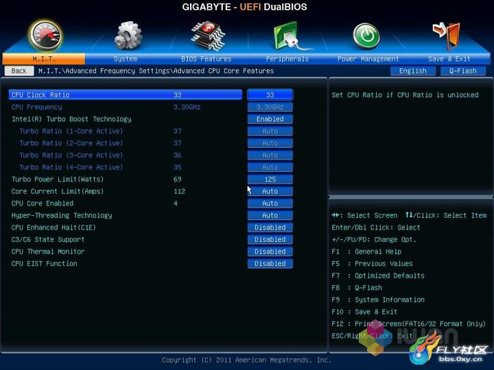Click the greyed CPU Frequency 3.30GHz value box
Image resolution: width=494 pixels, height=370 pixels.
click(270, 107)
